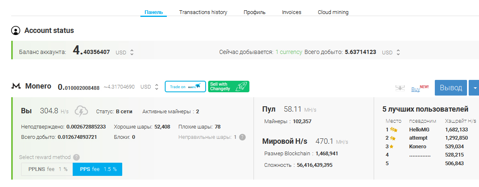Click the Trade on HitBTC button

coord(185,86)
